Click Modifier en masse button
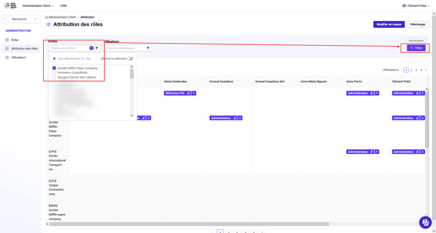 tap(388, 25)
